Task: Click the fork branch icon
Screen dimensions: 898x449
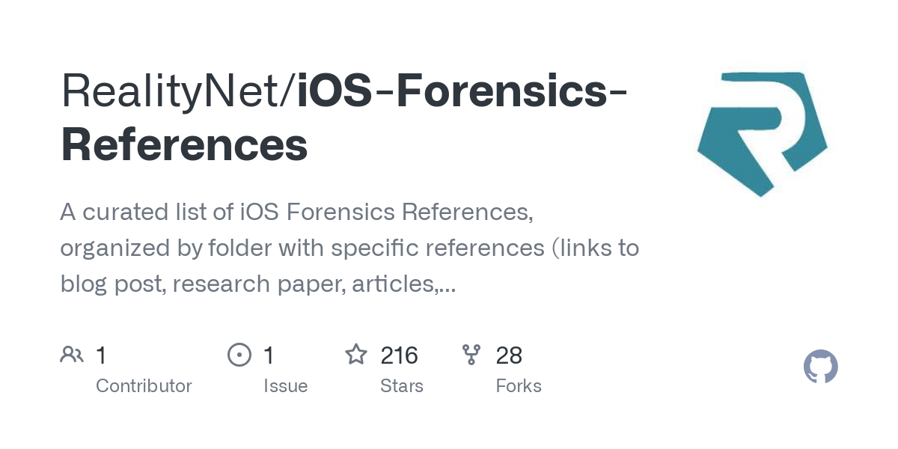Action: coord(471,355)
